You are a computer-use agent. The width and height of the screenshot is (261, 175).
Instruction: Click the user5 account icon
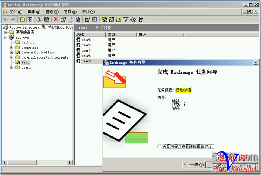pos(78,40)
